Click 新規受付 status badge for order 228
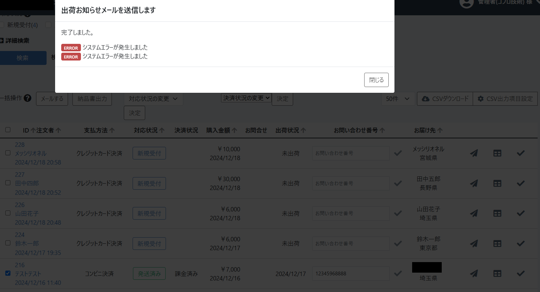This screenshot has width=540, height=292. click(x=149, y=153)
